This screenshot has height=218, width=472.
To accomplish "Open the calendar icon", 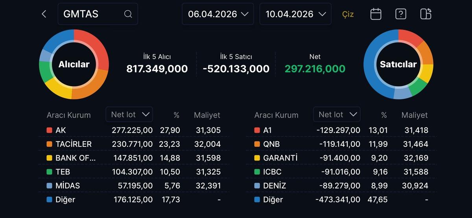I will tap(376, 14).
